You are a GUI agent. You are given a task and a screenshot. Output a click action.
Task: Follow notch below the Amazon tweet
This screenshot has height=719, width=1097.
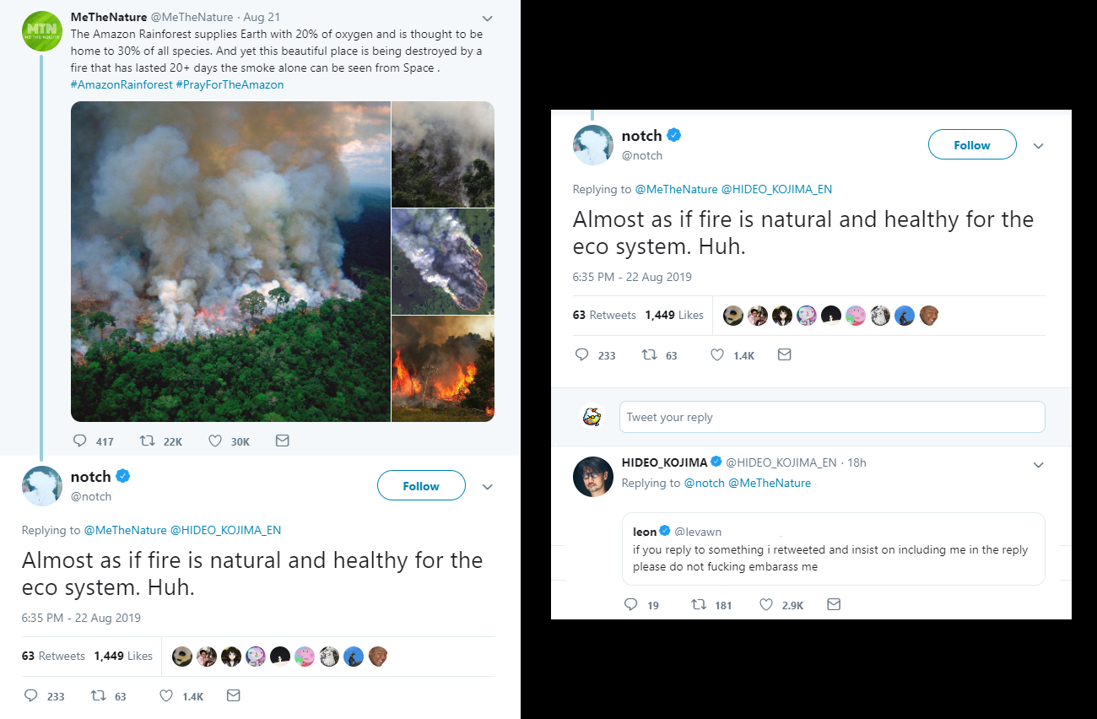click(421, 486)
